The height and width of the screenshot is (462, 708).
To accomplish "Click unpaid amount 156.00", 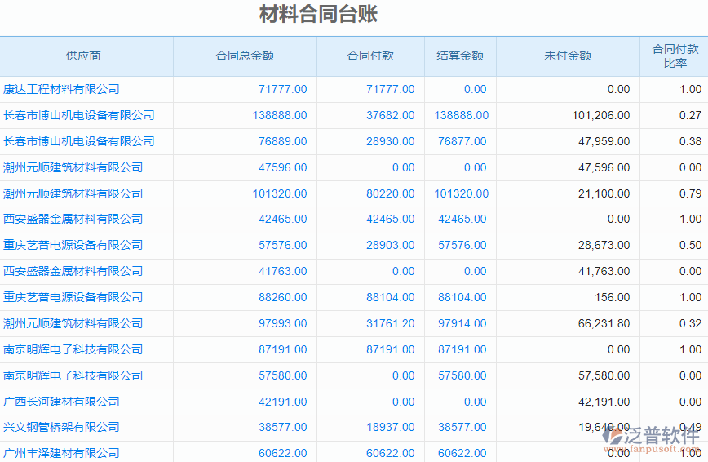I will pyautogui.click(x=613, y=297).
